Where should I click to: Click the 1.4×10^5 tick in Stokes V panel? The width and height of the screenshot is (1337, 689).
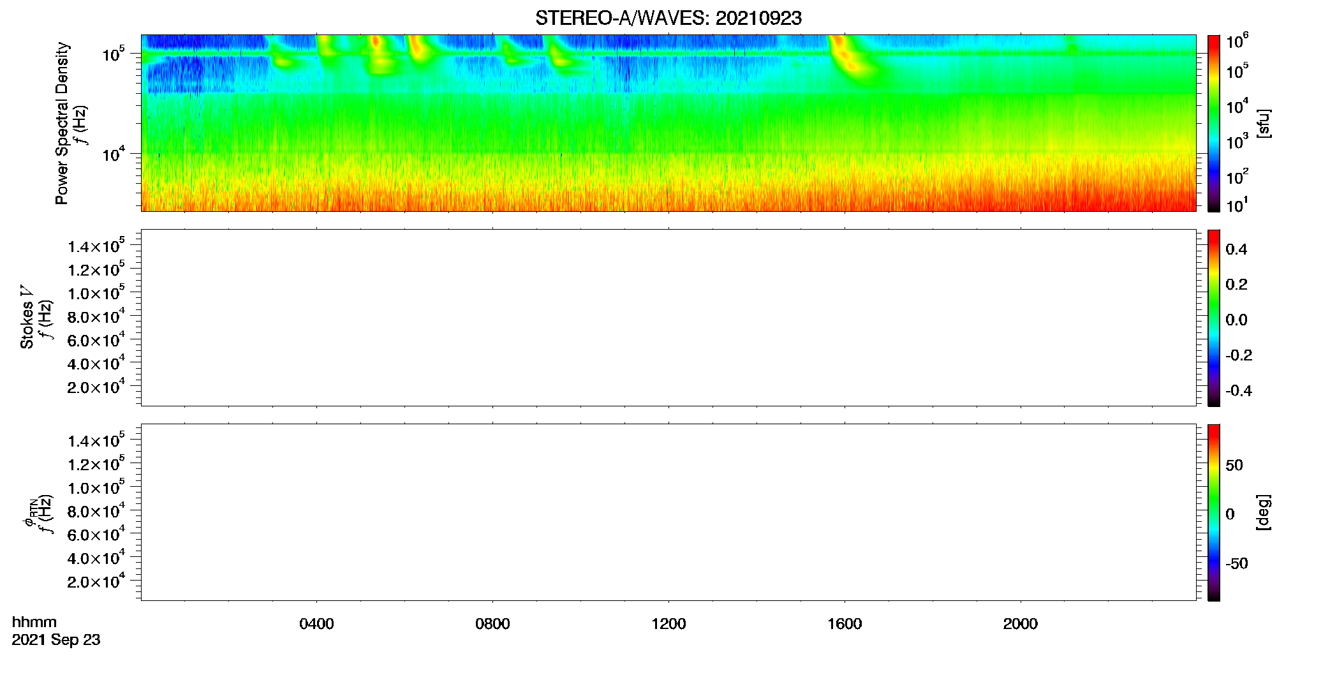(x=96, y=246)
